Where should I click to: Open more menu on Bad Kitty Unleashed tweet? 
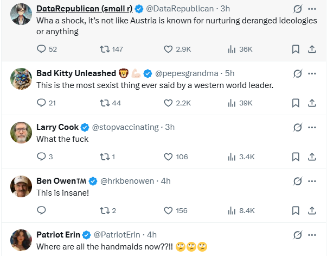[312, 73]
